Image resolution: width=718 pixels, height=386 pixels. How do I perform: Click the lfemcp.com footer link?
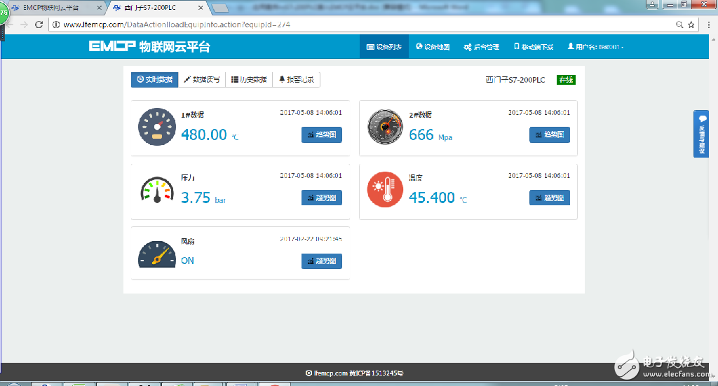coord(331,373)
